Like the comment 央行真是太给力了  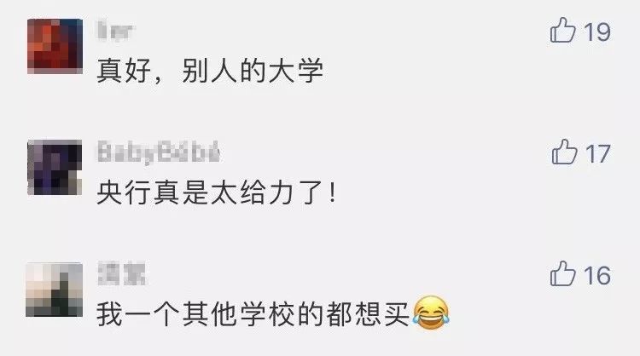click(565, 152)
